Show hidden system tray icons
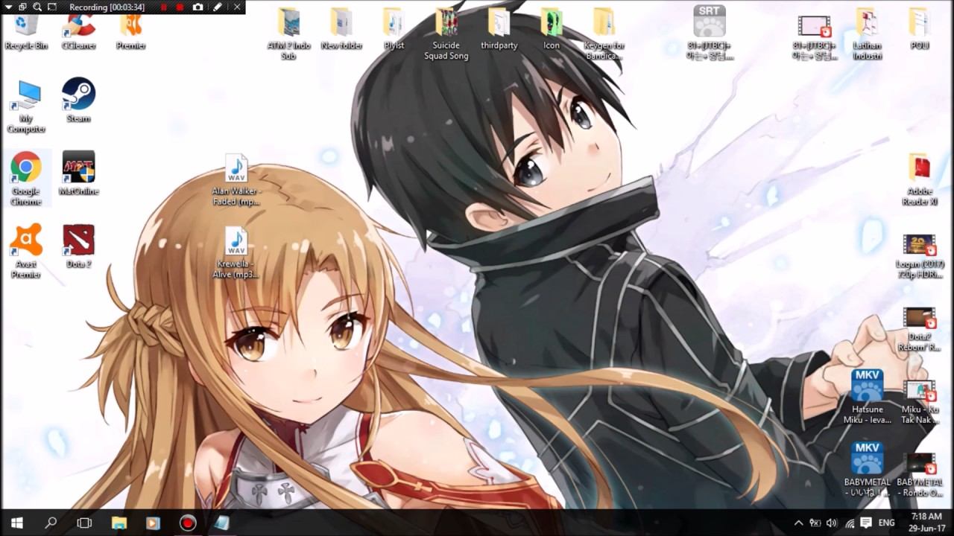Screen dimensions: 954x536 point(799,523)
